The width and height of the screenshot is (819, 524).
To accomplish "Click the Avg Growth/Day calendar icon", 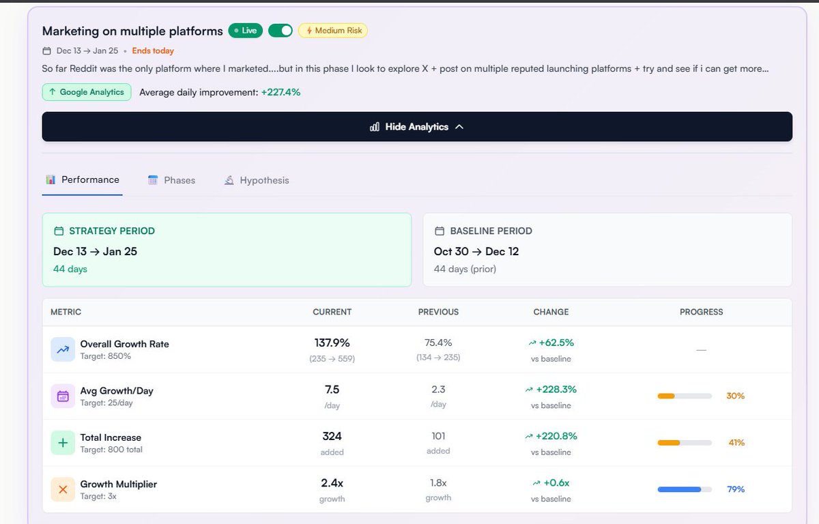I will pos(63,396).
